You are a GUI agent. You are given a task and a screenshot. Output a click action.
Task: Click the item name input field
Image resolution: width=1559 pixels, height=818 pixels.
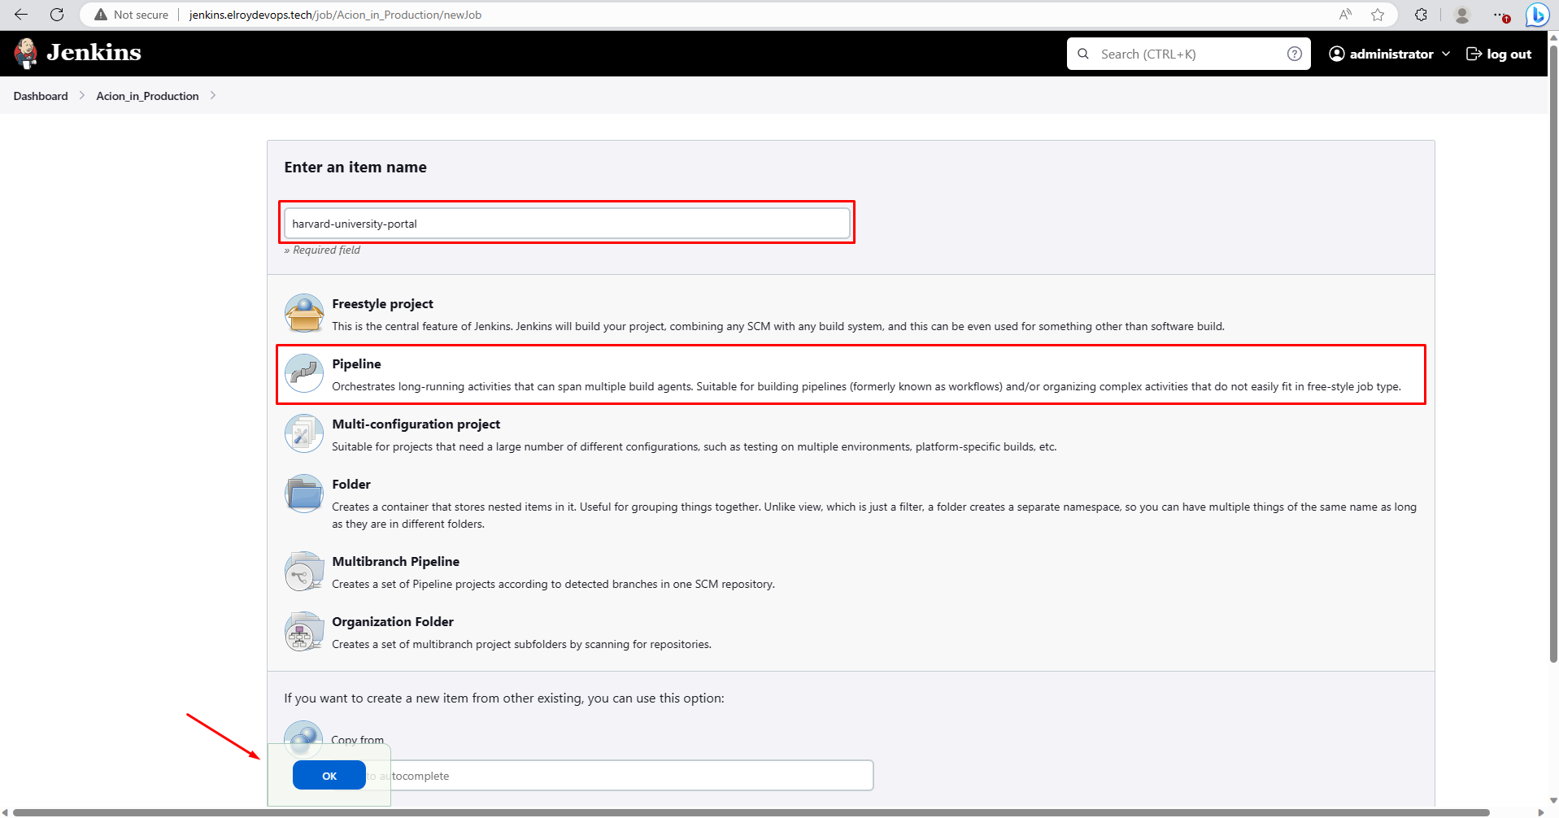567,224
